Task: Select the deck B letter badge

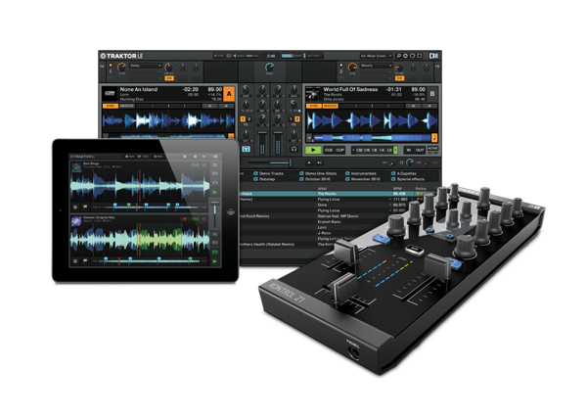Action: pyautogui.click(x=432, y=94)
